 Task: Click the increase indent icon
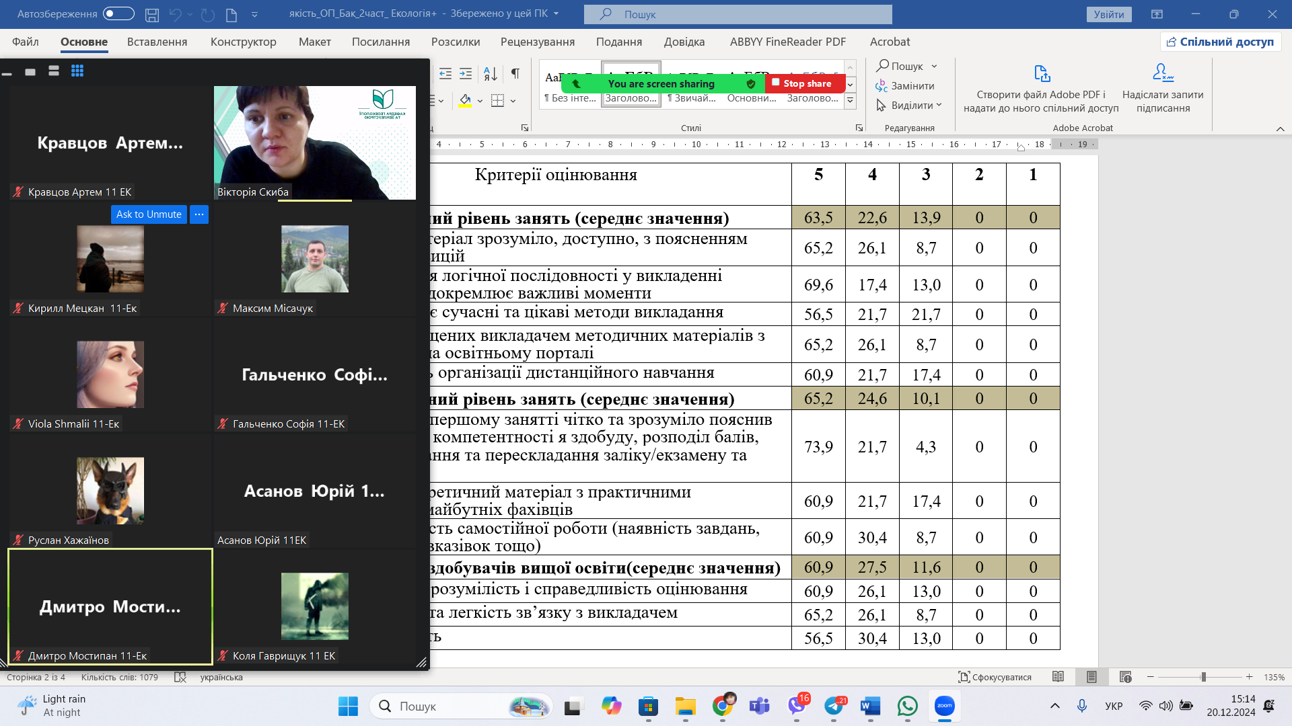466,74
